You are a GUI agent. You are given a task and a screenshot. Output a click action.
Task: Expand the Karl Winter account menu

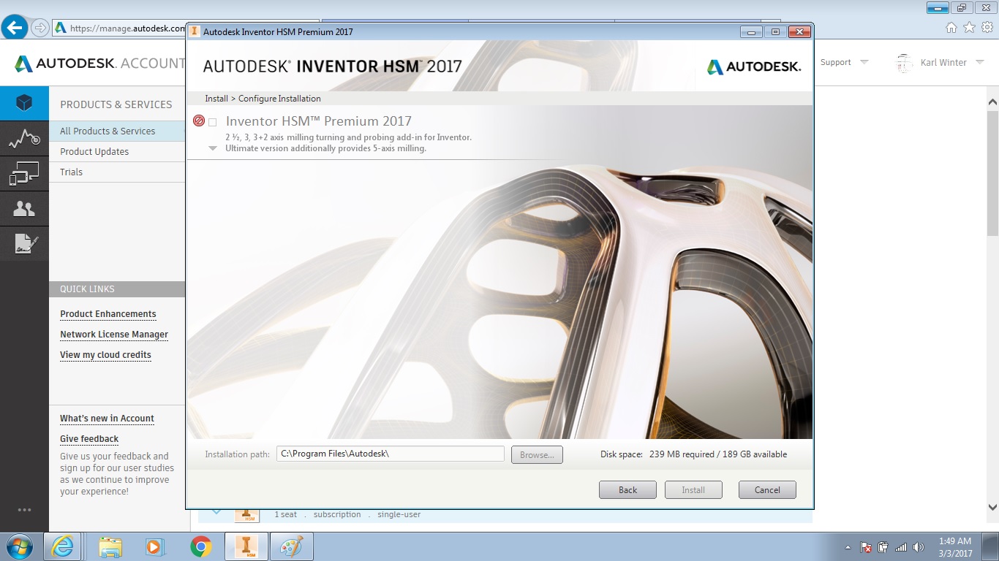(x=948, y=62)
